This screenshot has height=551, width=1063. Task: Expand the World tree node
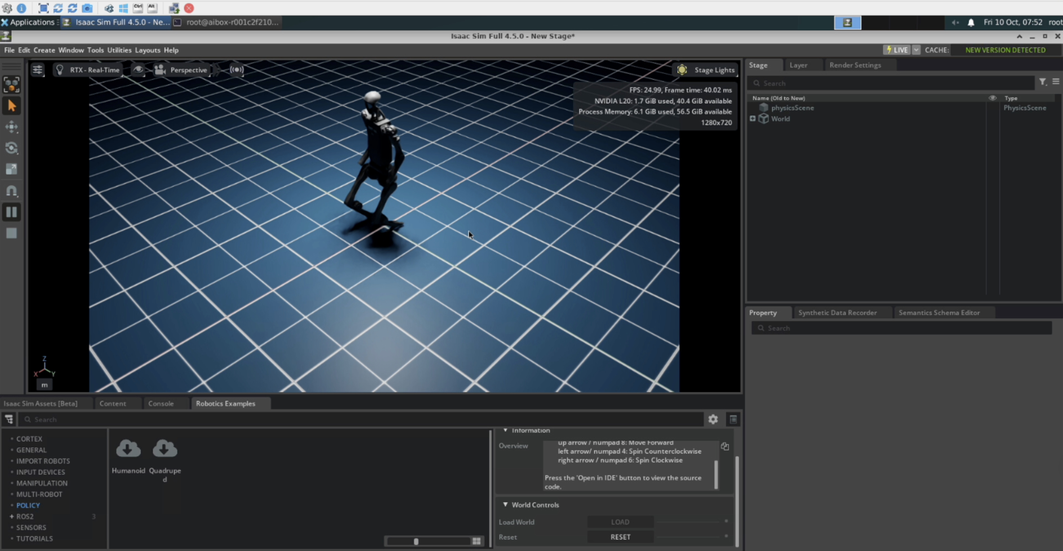tap(752, 119)
